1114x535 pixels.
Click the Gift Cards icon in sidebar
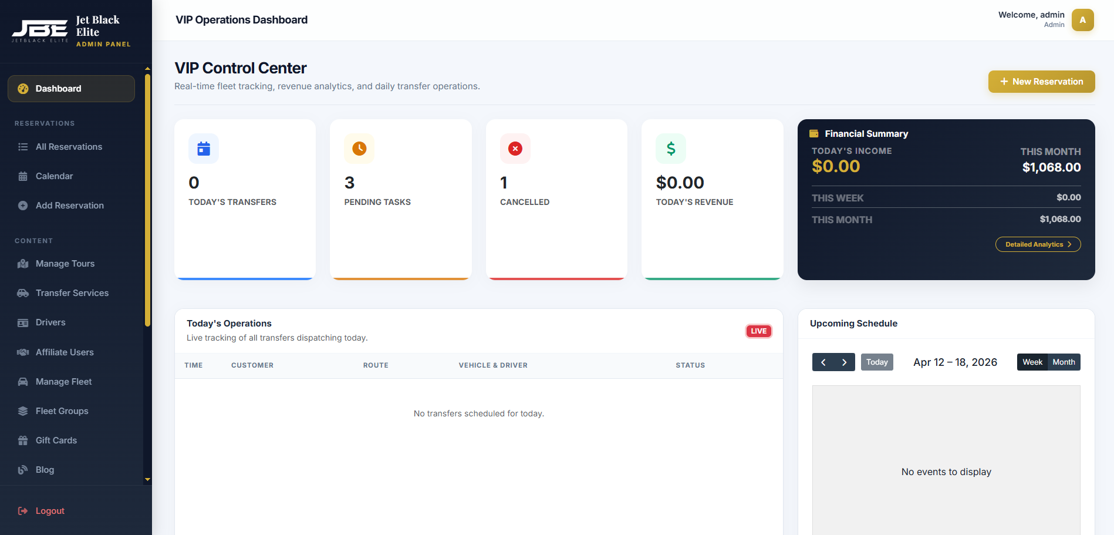23,440
